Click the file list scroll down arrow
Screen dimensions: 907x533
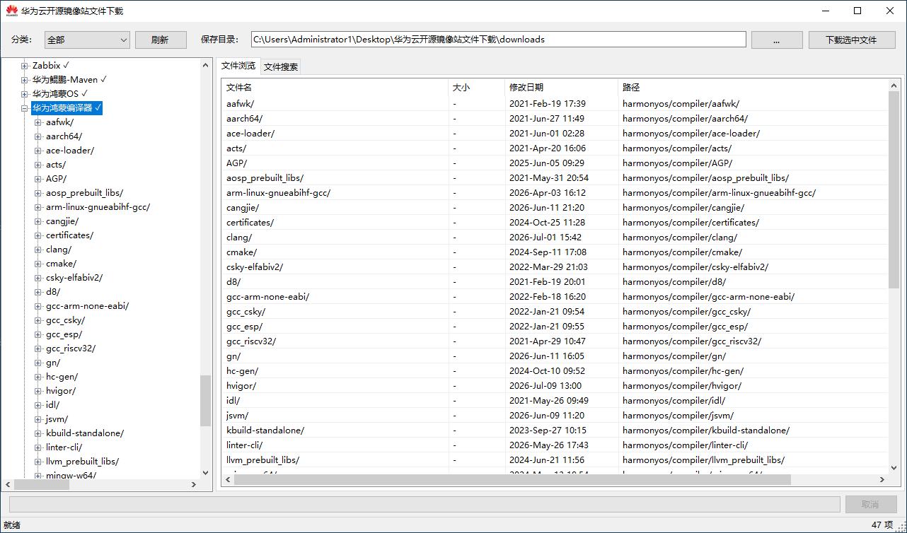(x=894, y=467)
